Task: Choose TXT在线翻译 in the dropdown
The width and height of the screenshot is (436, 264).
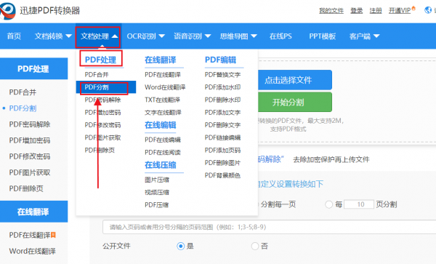Action: (x=162, y=100)
